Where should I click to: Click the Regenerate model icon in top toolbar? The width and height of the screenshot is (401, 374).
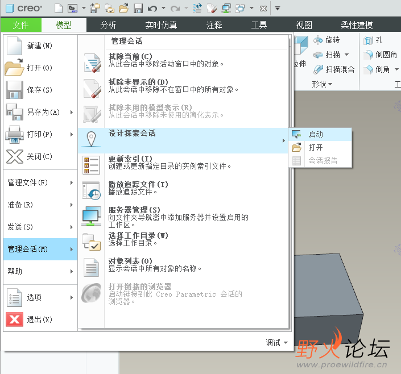(x=197, y=9)
